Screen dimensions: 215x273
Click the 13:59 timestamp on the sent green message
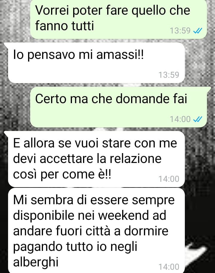pyautogui.click(x=180, y=30)
